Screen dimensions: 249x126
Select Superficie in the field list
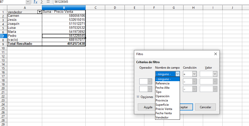(x=167, y=105)
